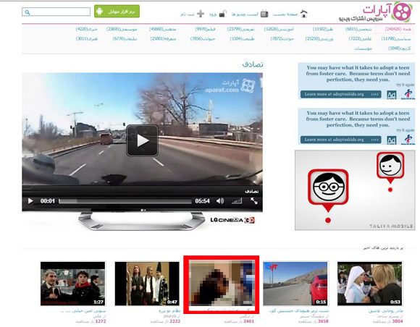Open the 0:53 video thumbnail
The image size is (420, 327).
click(369, 284)
